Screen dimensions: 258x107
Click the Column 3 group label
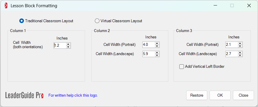[184, 31]
